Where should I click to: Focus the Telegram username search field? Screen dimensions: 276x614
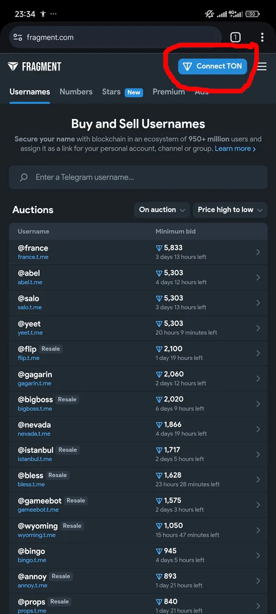(138, 177)
